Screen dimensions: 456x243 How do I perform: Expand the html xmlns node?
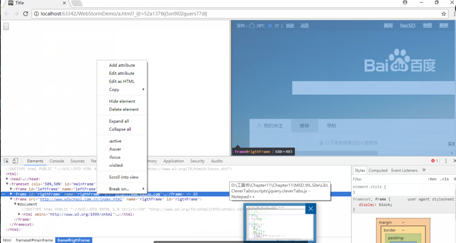[x=19, y=214]
